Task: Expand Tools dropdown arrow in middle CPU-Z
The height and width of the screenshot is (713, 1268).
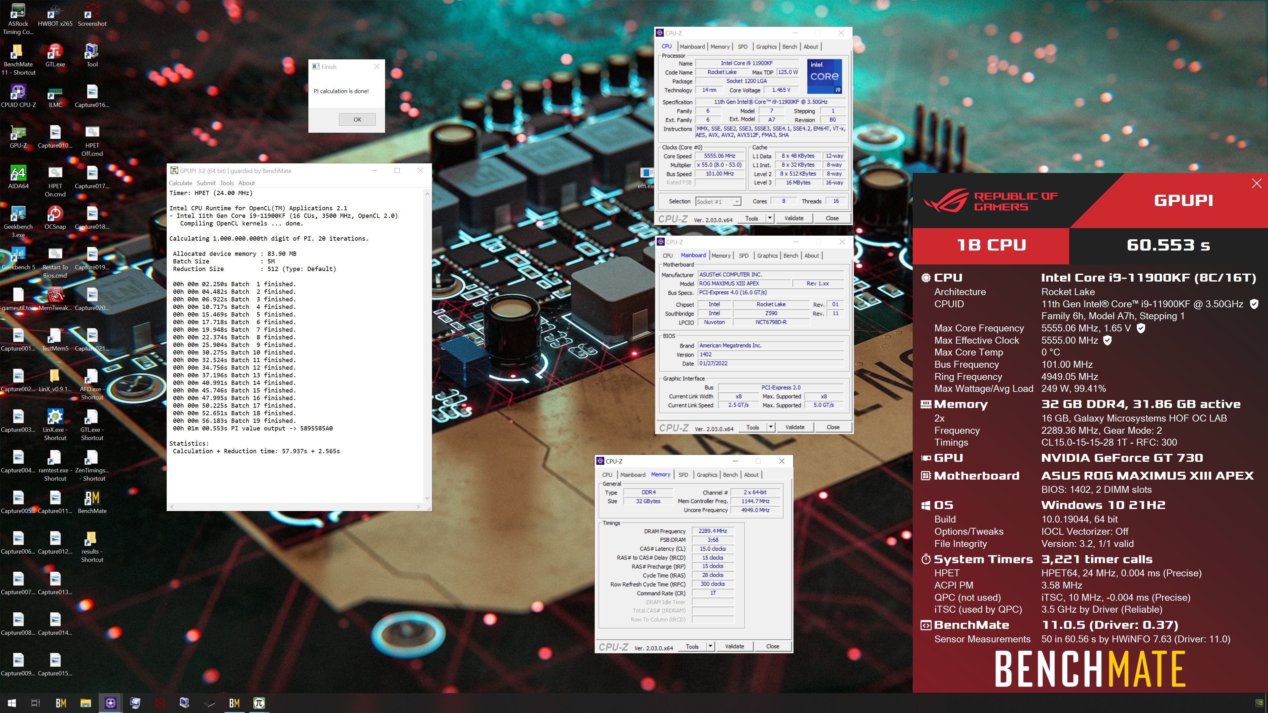Action: [x=771, y=427]
